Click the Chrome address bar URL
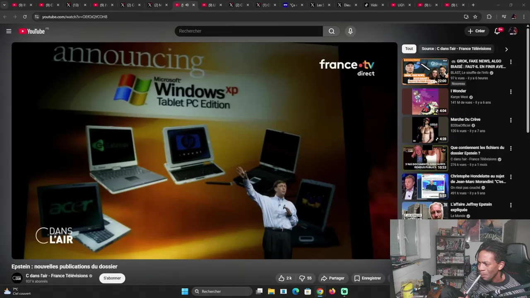Image resolution: width=530 pixels, height=298 pixels. pyautogui.click(x=75, y=17)
